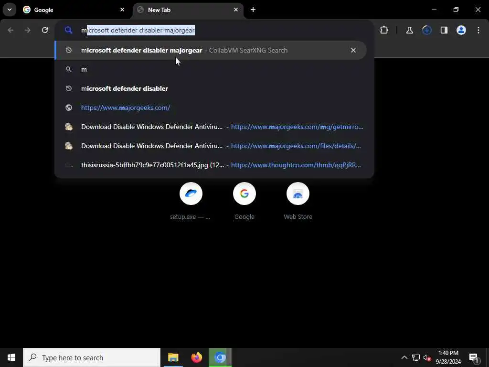Open the Extensions puzzle icon
Image resolution: width=489 pixels, height=367 pixels.
(x=384, y=30)
